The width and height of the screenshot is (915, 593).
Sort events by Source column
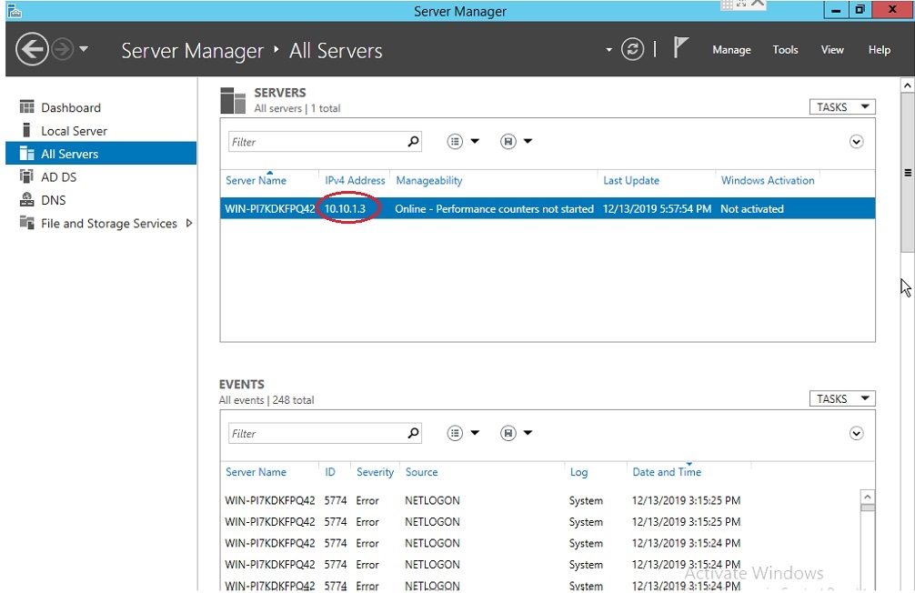click(421, 472)
